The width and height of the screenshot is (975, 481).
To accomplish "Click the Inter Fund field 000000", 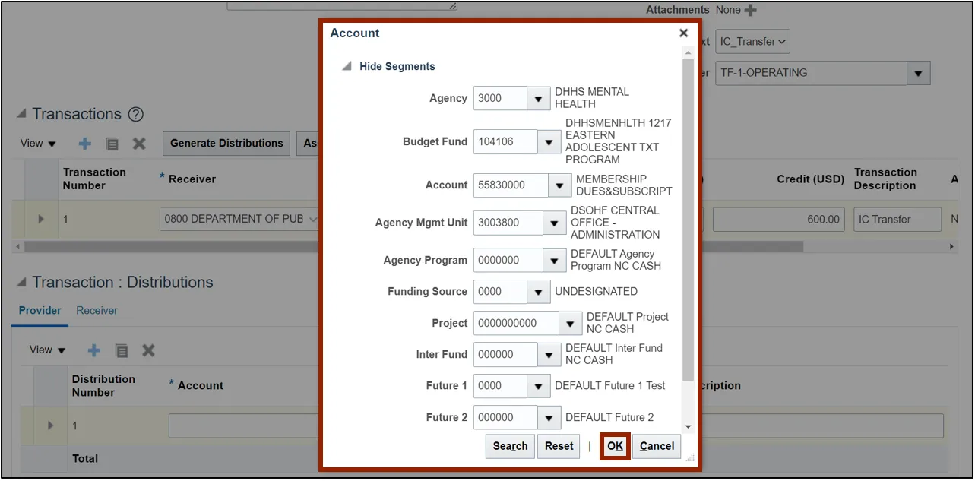I will point(505,354).
